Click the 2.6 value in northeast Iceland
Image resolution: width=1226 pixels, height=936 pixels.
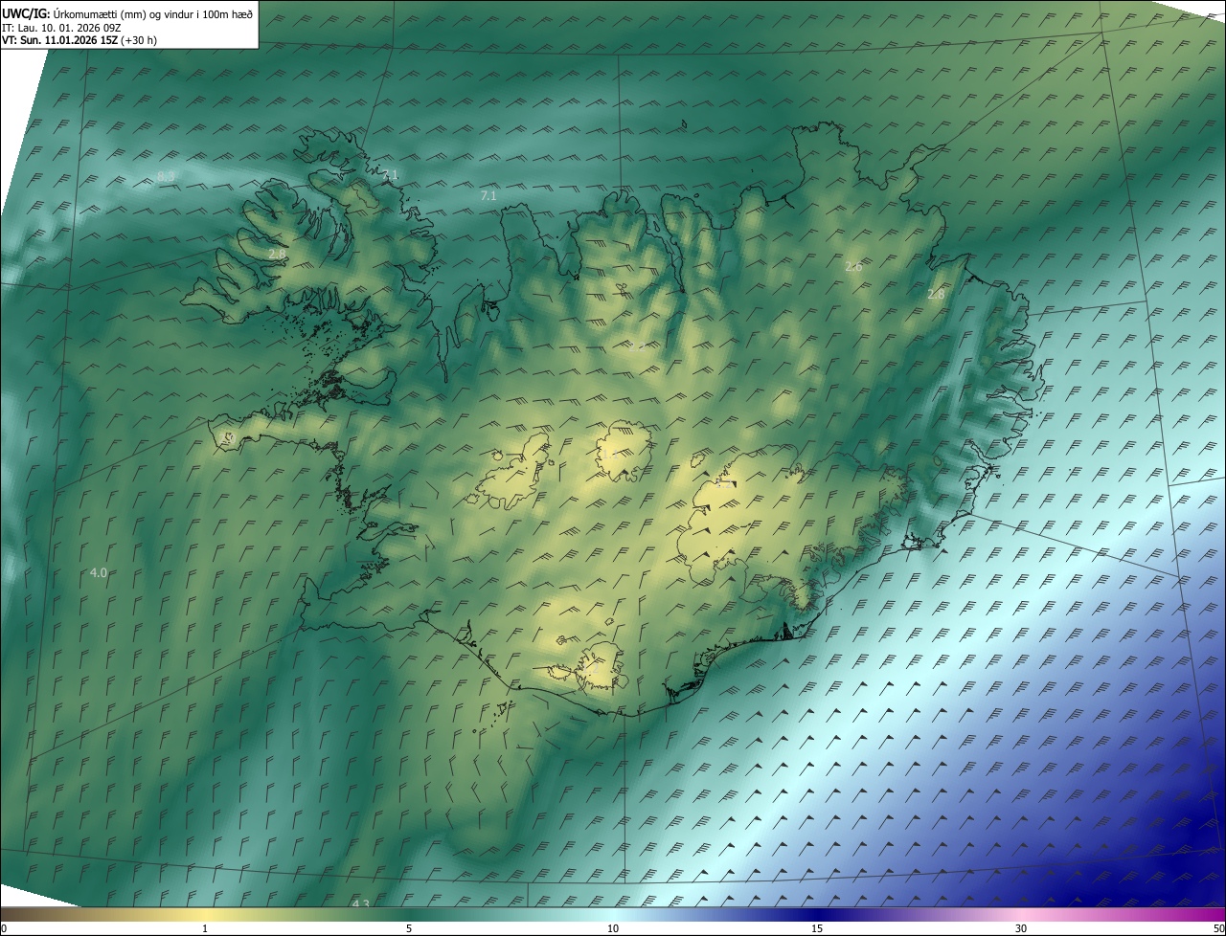coord(853,266)
